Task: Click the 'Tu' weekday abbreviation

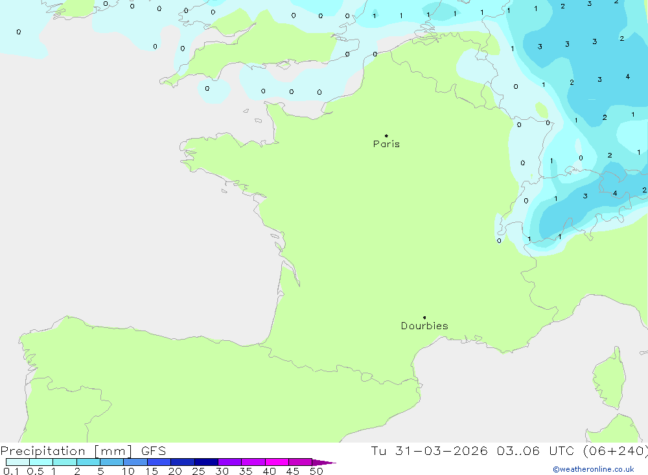Action: pyautogui.click(x=378, y=450)
